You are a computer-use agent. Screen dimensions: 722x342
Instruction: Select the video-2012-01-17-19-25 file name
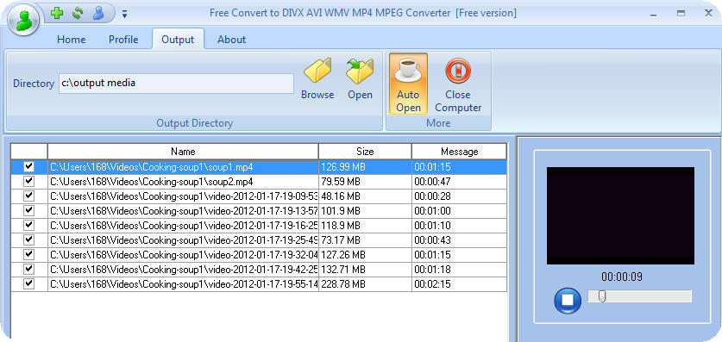point(183,240)
